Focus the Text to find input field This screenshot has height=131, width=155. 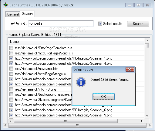61,23
